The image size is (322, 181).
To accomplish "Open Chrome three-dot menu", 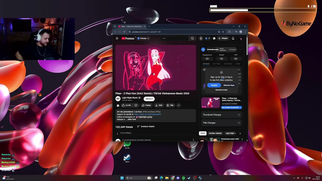I will coord(245,32).
